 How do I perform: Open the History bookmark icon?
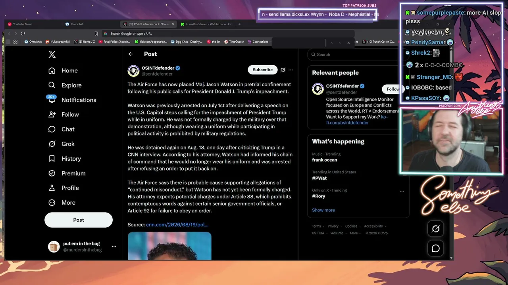(52, 158)
